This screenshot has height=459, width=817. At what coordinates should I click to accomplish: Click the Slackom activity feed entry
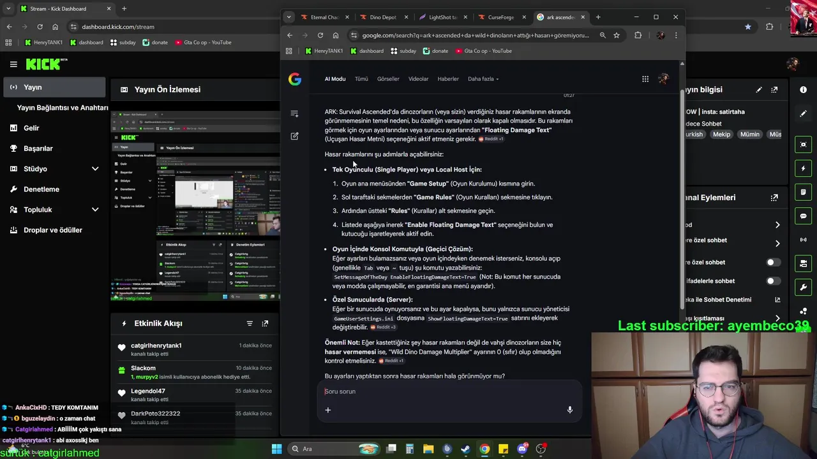click(x=195, y=372)
